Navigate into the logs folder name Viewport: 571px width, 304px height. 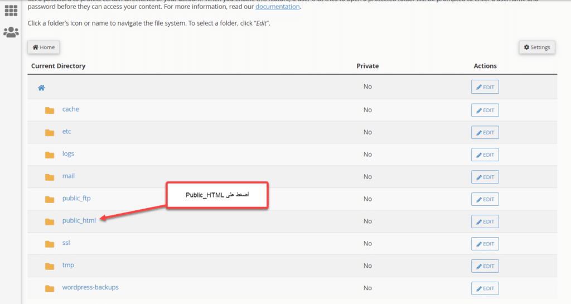click(x=68, y=154)
